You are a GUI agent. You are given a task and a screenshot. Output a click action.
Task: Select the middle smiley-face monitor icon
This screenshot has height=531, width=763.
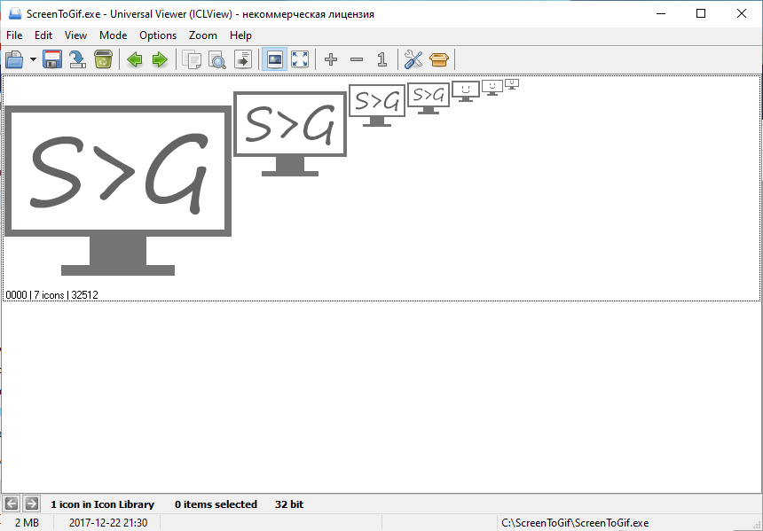tap(492, 88)
